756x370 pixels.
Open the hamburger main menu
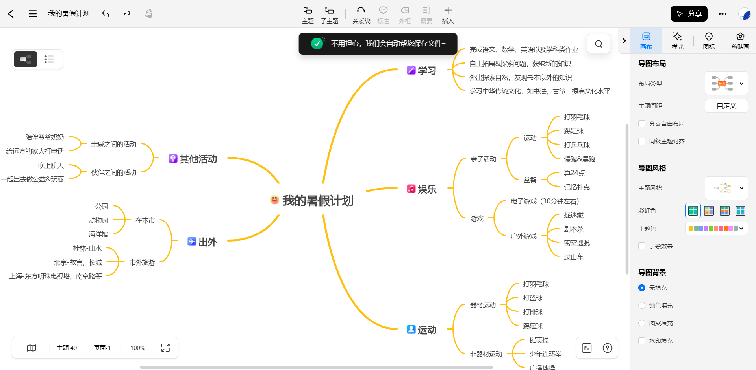click(33, 14)
